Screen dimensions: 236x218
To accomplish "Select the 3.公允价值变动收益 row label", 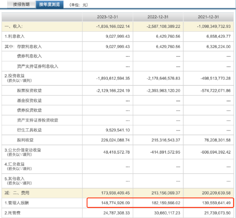I will point(23,150).
